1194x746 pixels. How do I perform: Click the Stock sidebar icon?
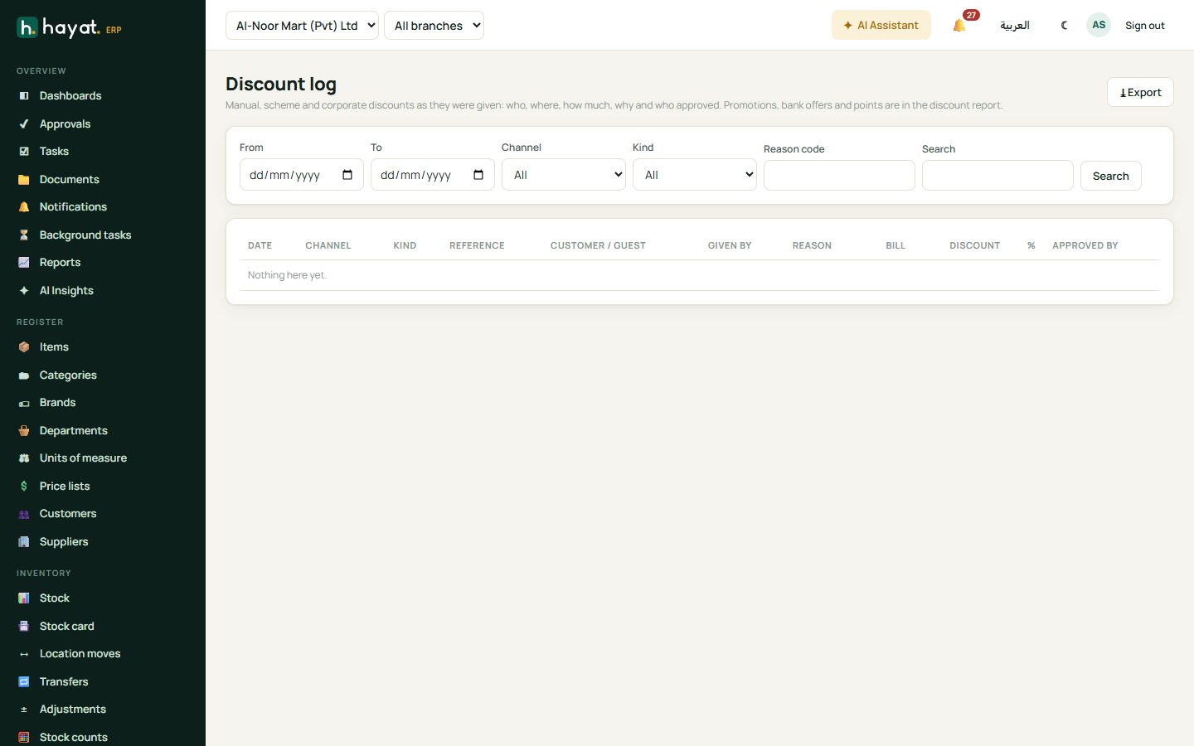coord(24,598)
